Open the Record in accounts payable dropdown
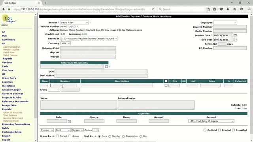Viewport: 253px width, 142px height. (89, 39)
